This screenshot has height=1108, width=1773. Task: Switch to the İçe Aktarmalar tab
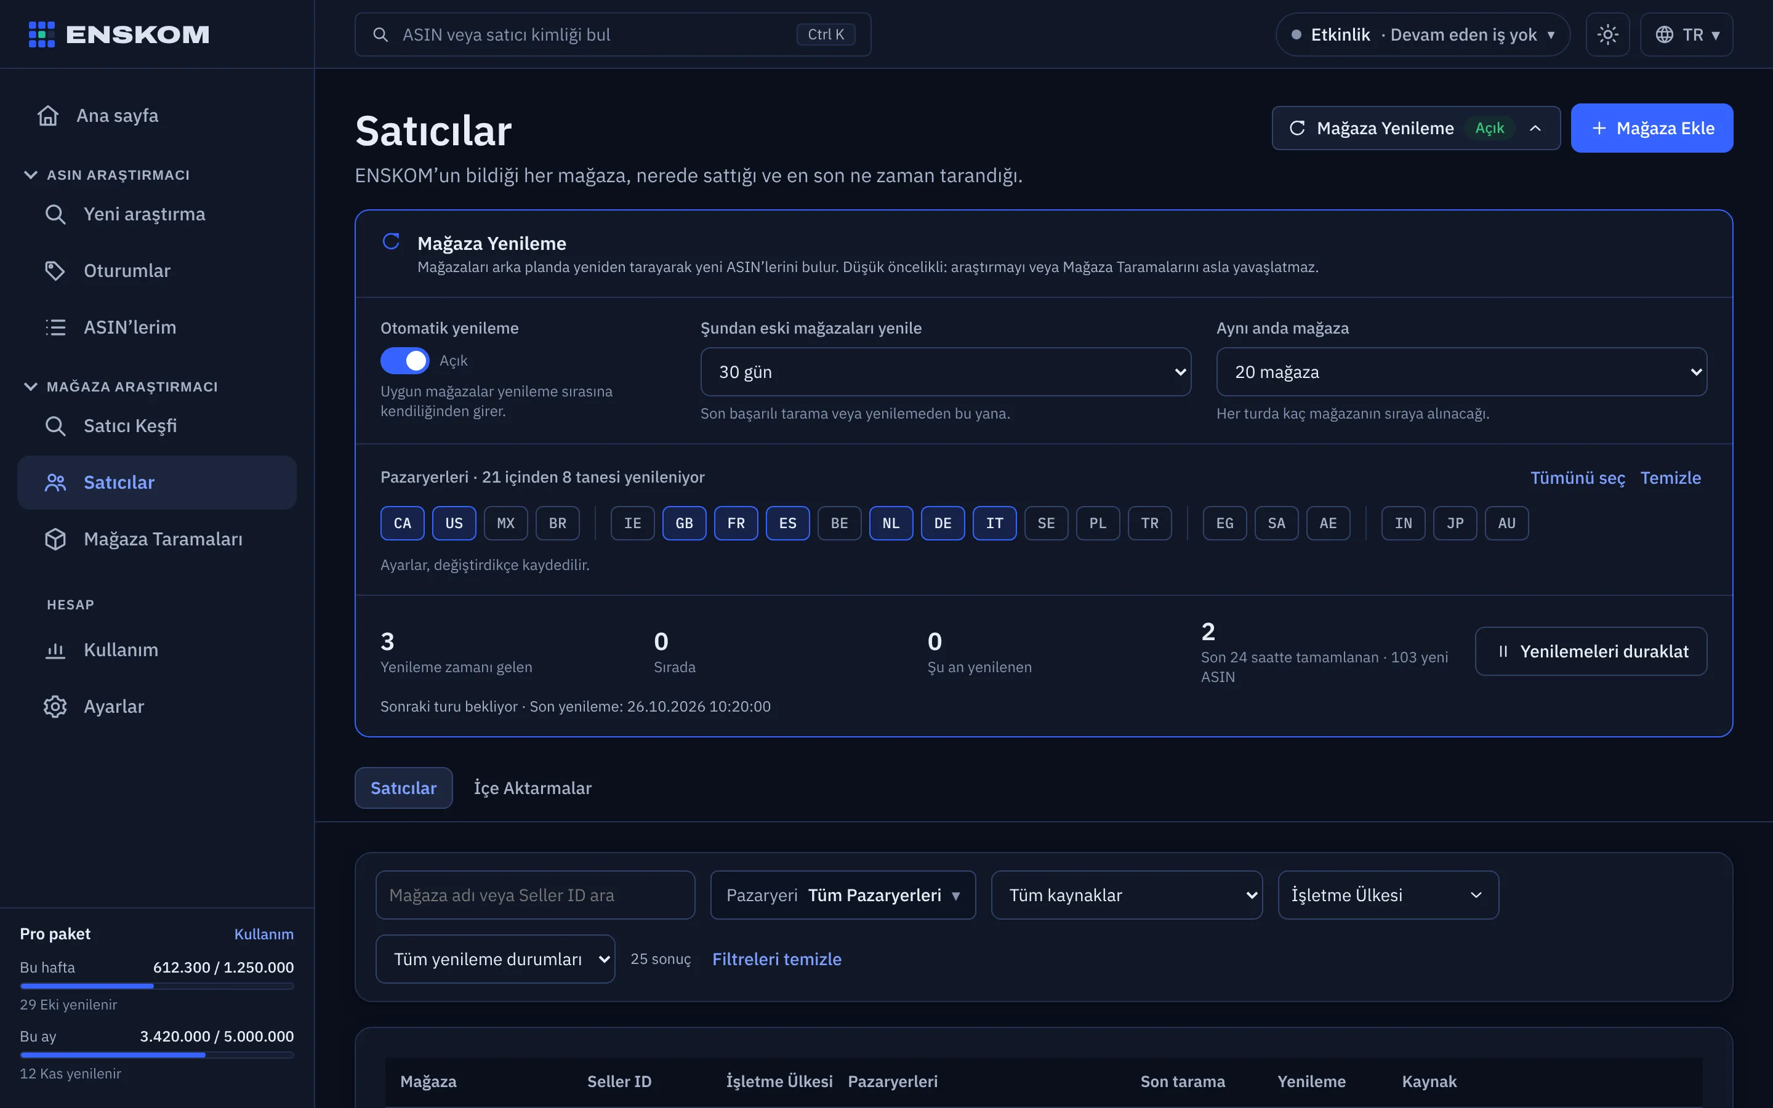[x=533, y=788]
